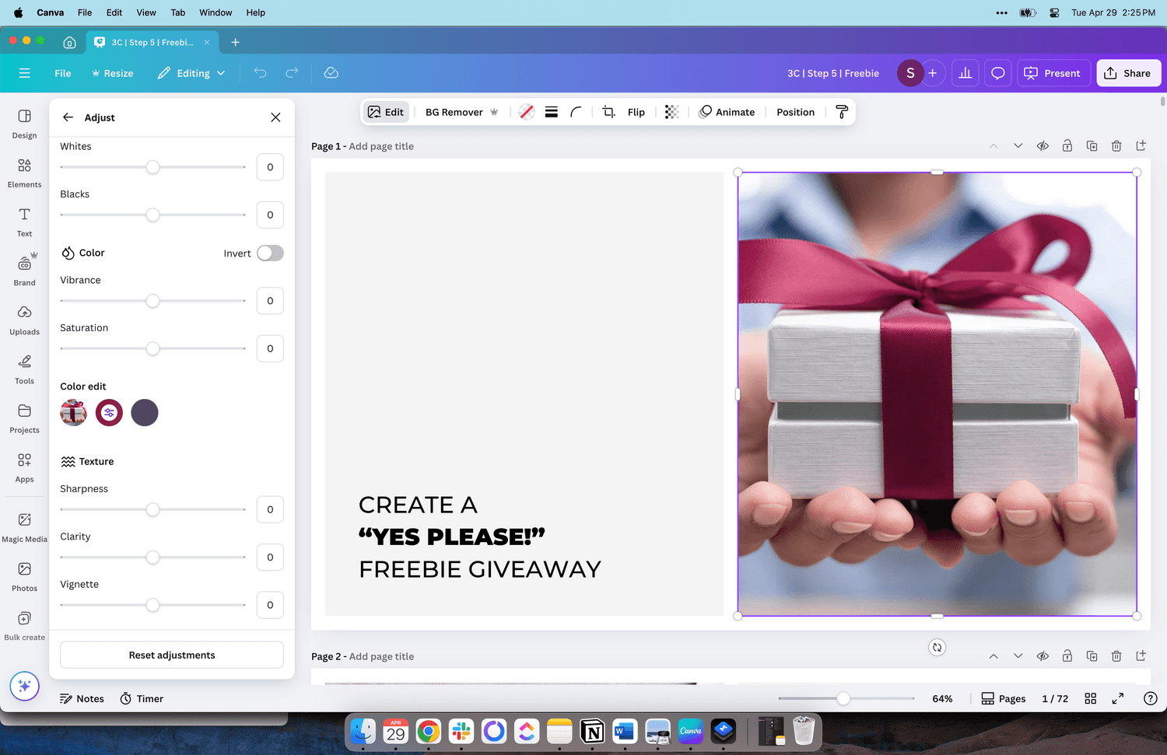Open the File menu in Canva toolbar
The width and height of the screenshot is (1167, 755).
63,73
